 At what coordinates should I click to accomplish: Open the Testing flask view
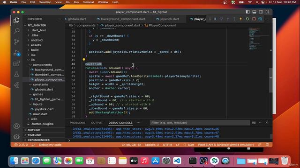click(16, 74)
